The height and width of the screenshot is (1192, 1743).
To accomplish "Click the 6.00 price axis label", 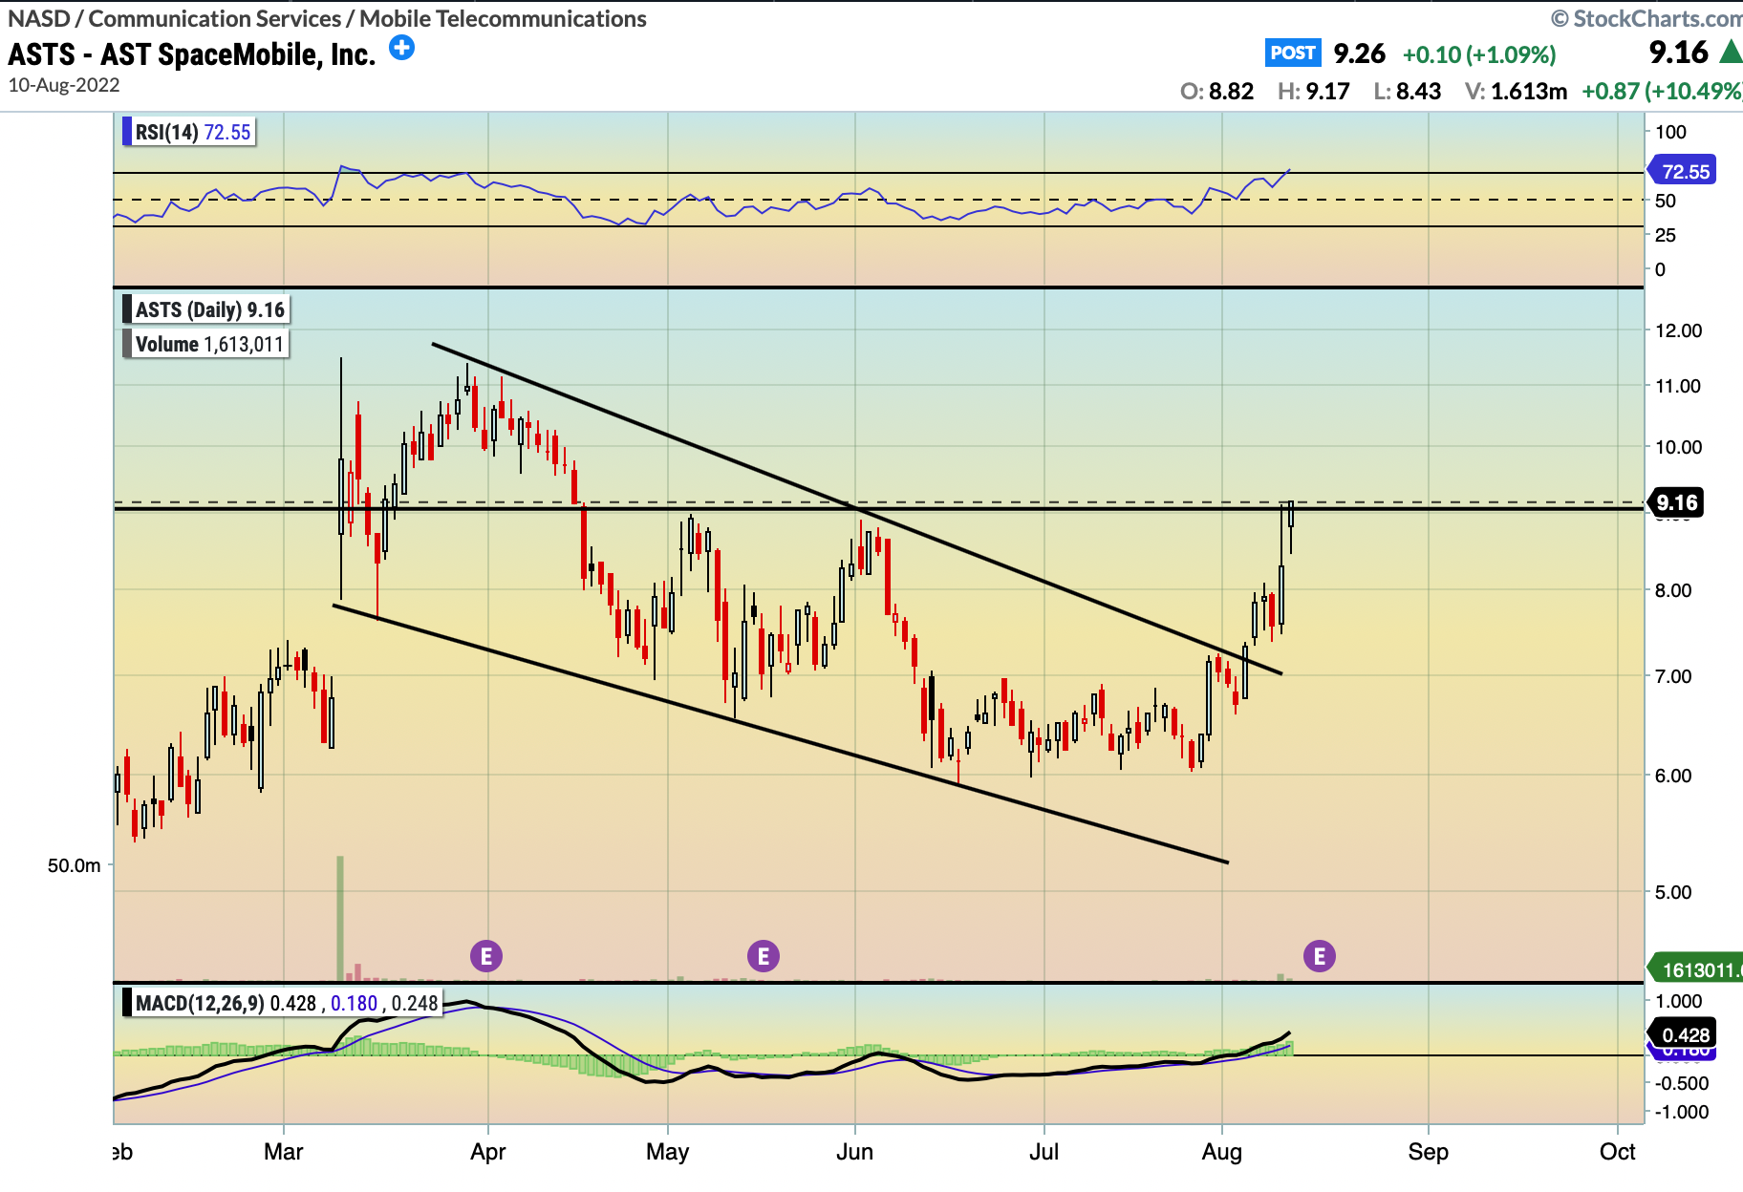I will click(x=1673, y=776).
